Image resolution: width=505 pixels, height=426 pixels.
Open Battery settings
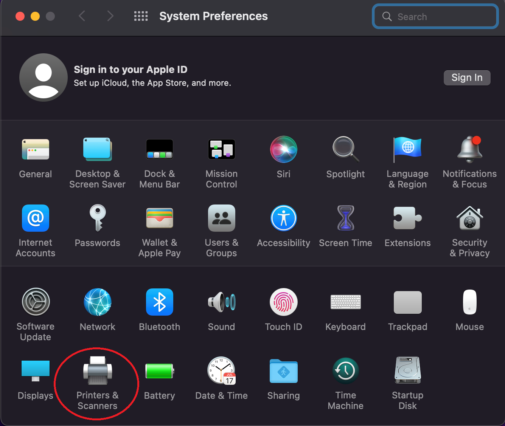coord(160,371)
